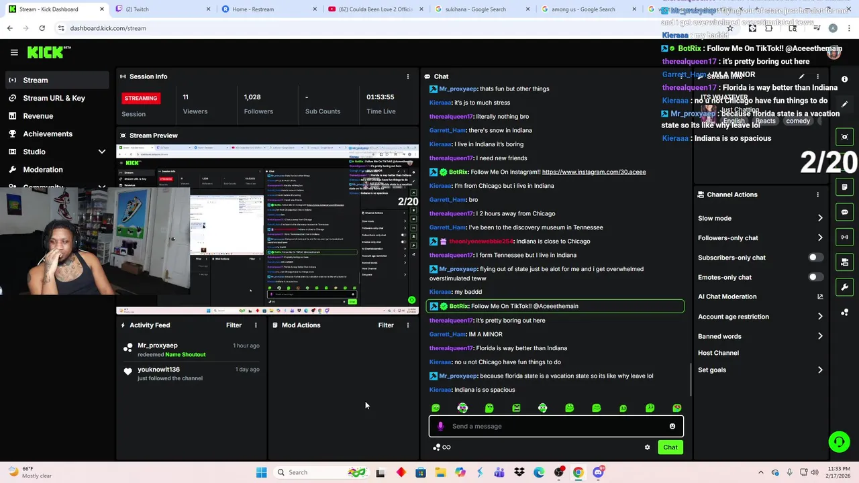Click the pencil edit icon in right sidebar
859x483 pixels.
tap(845, 104)
